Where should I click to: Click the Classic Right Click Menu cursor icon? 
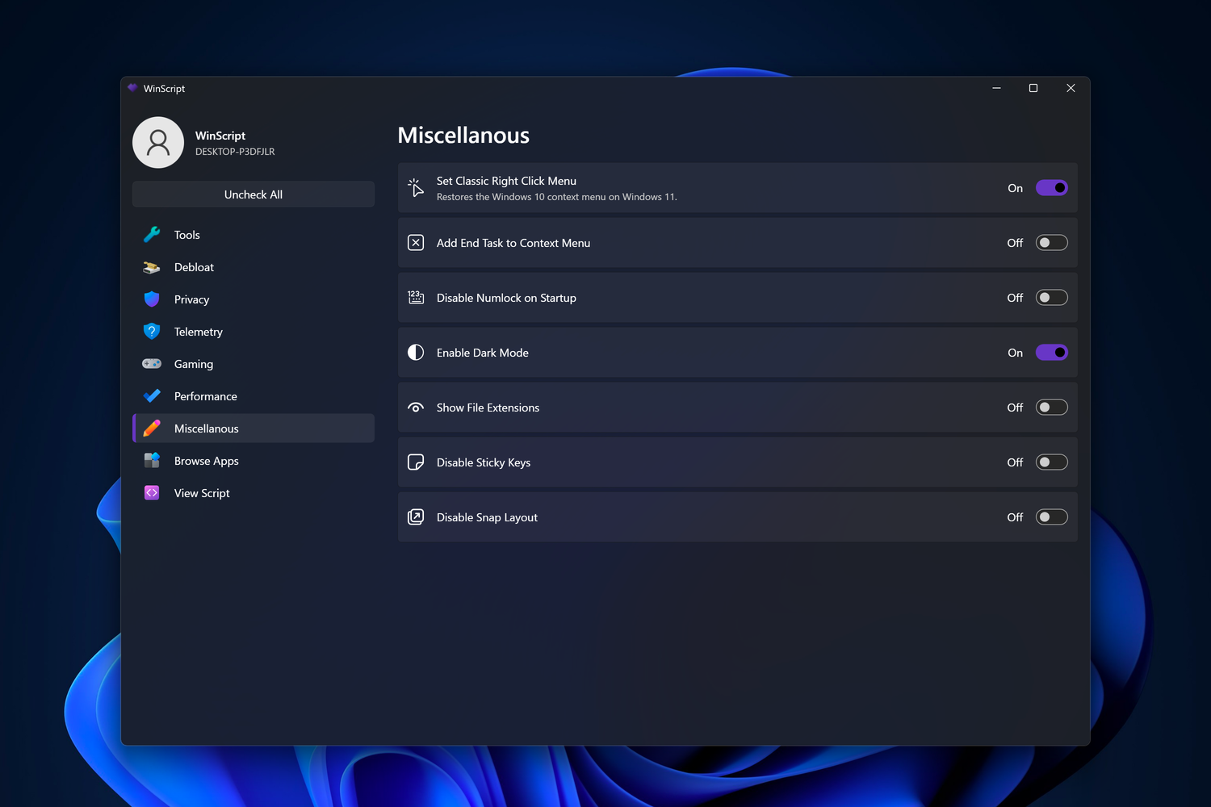coord(416,188)
